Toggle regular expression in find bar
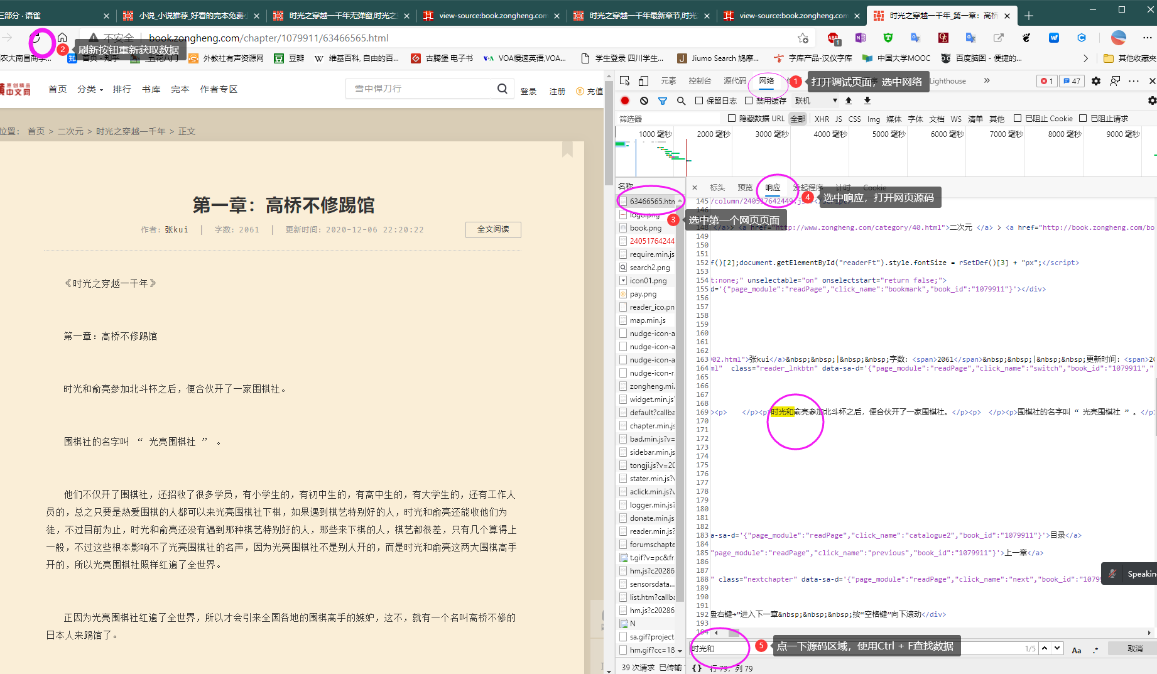This screenshot has height=674, width=1157. pos(1095,650)
